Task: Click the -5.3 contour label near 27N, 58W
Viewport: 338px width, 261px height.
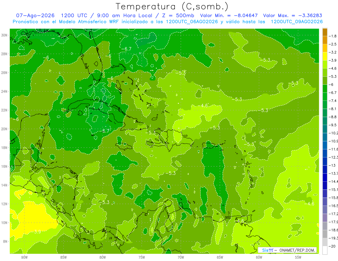Action: 265,60
